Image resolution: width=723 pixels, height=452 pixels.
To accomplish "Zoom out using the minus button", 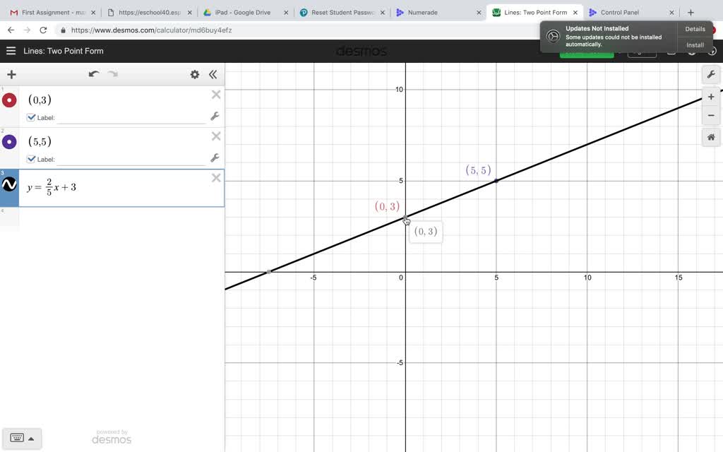I will 710,115.
